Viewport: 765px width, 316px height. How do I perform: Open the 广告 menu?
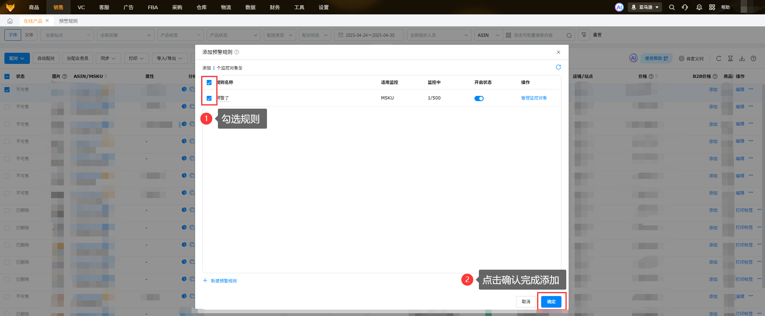tap(128, 7)
